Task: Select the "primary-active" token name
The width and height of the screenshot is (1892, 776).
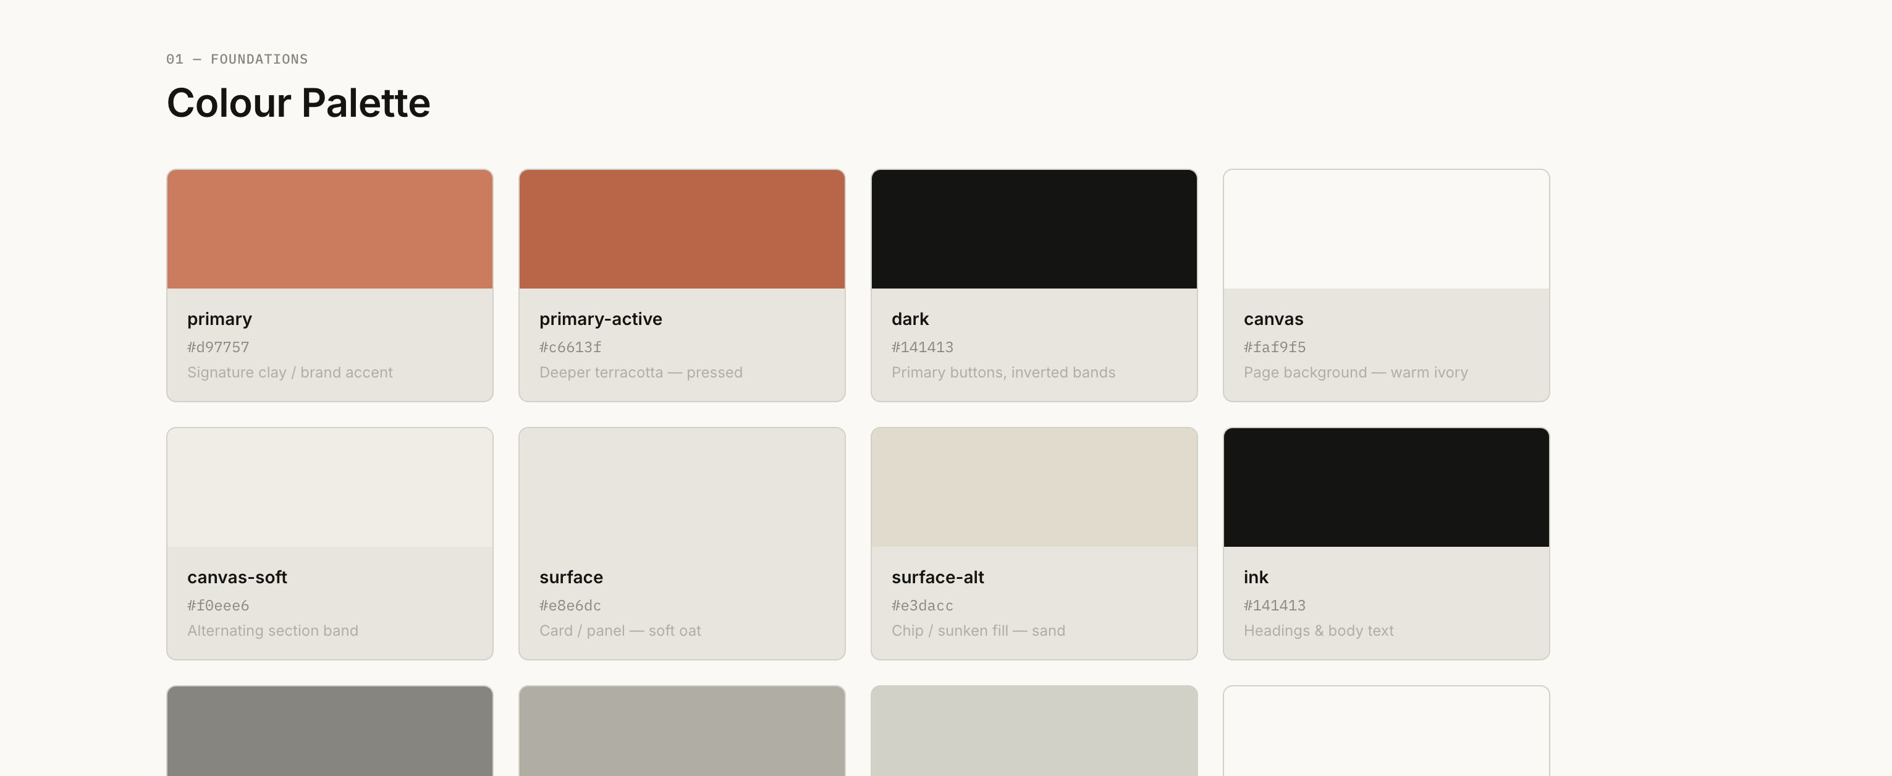Action: [x=601, y=319]
